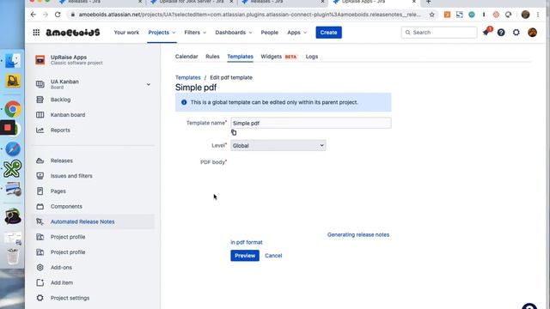Click the Components icon in sidebar

(x=40, y=206)
